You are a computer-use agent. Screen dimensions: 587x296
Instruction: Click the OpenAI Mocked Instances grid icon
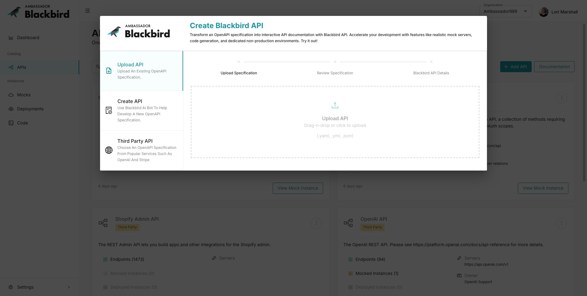350,273
